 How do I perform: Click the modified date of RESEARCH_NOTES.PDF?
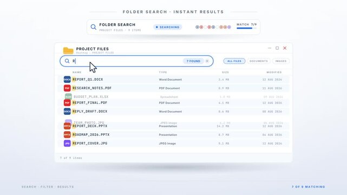click(272, 88)
